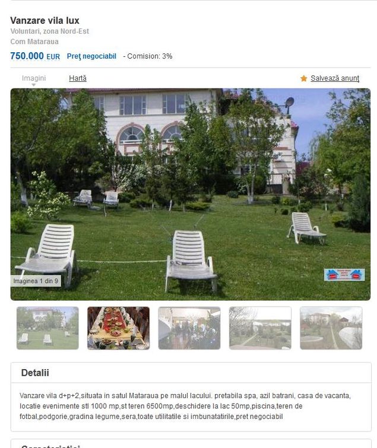The image size is (377, 448).
Task: Select the Imagini tab
Action: coord(34,78)
